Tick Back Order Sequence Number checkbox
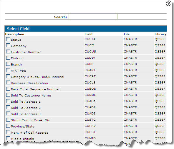174x149 pixels. 8,89
